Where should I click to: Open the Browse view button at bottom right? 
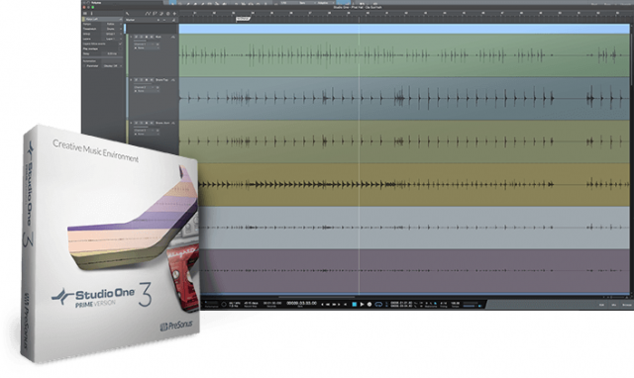pos(626,305)
